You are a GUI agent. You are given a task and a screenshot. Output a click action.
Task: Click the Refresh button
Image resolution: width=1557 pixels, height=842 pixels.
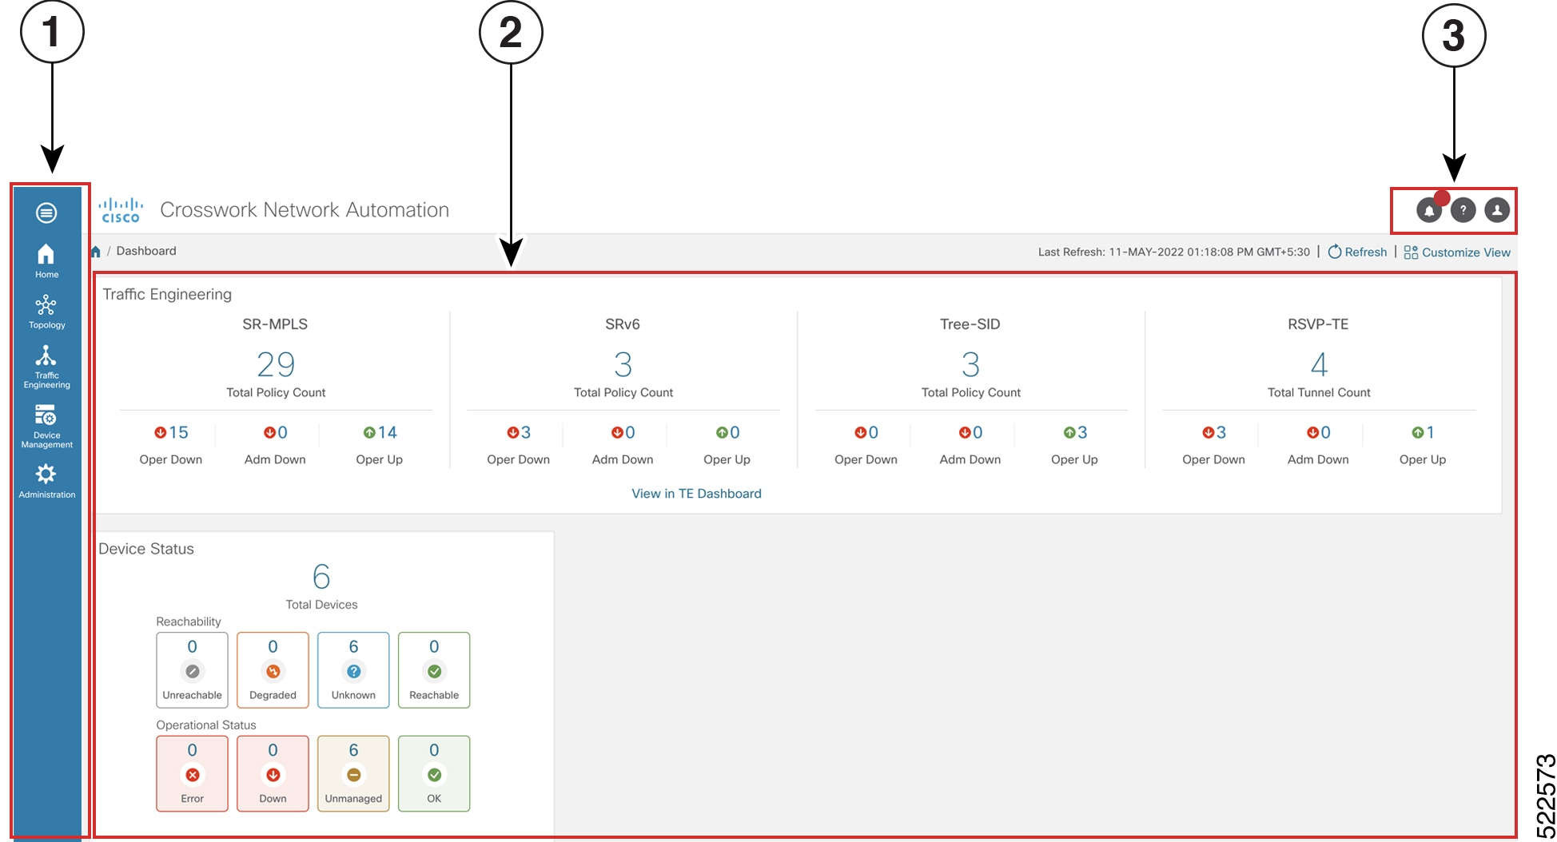click(1356, 252)
